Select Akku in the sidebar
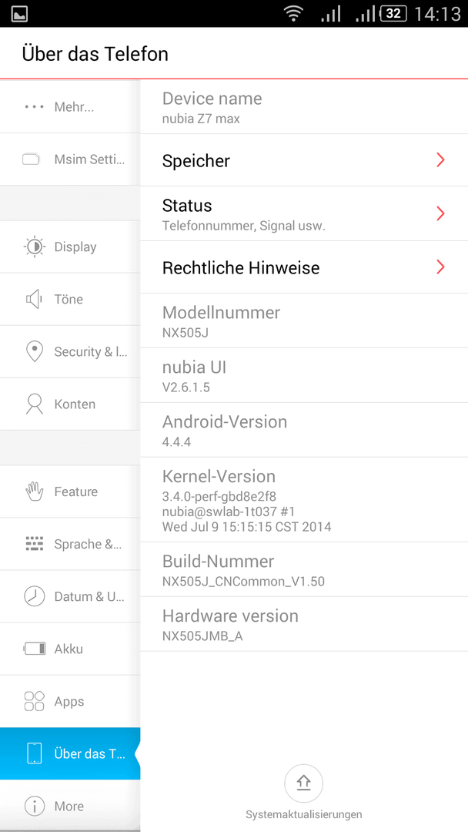This screenshot has width=468, height=832. coord(70,649)
